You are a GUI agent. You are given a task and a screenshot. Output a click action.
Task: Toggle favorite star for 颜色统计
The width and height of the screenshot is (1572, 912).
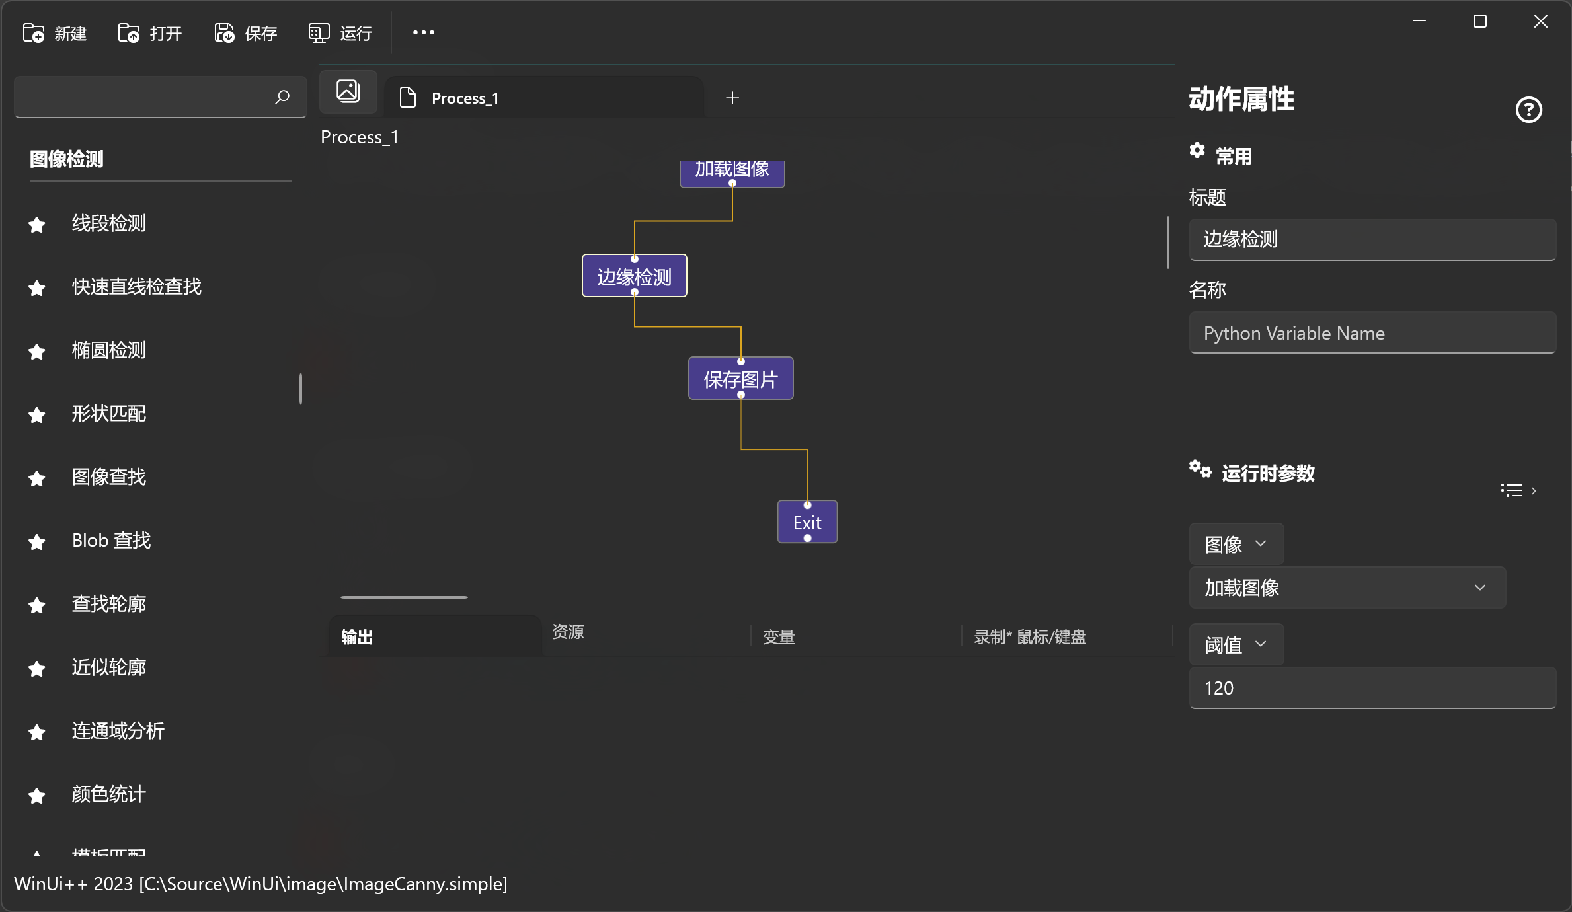[37, 795]
